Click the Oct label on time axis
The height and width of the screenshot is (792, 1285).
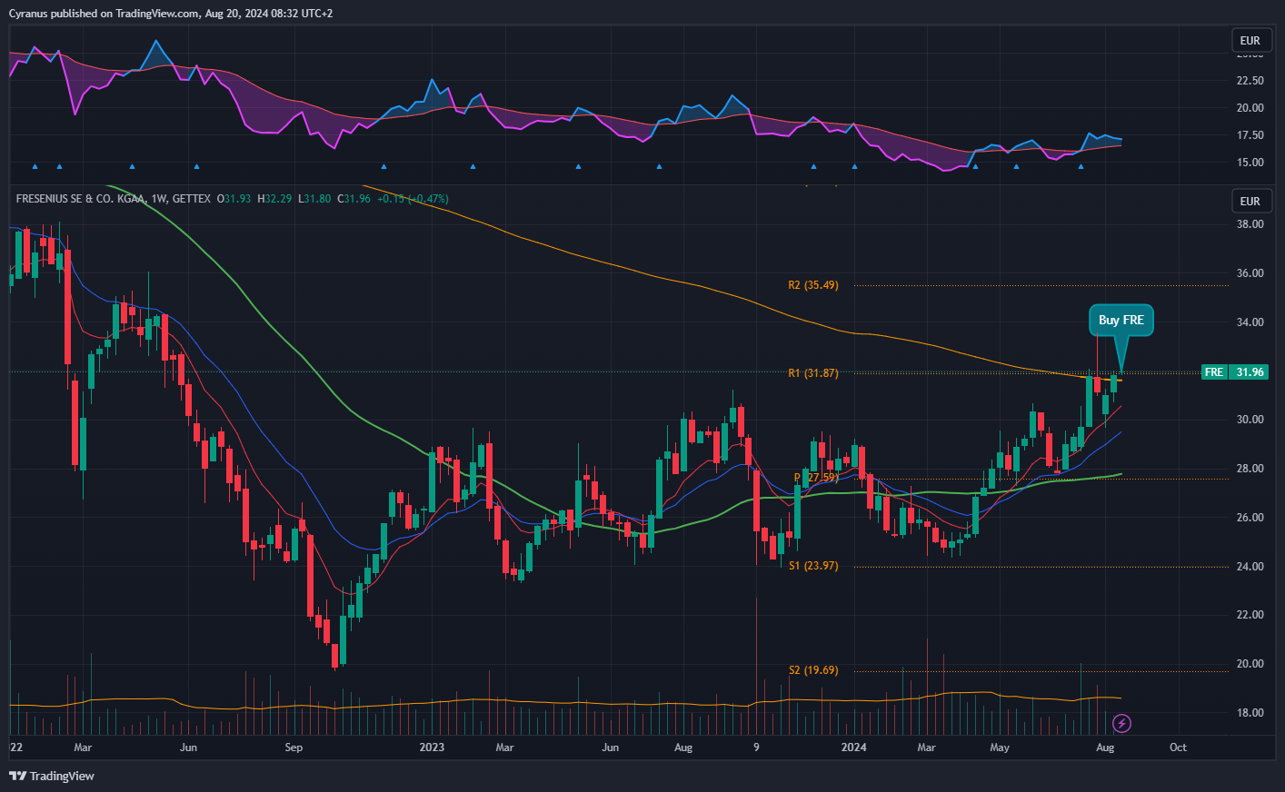(x=1178, y=747)
